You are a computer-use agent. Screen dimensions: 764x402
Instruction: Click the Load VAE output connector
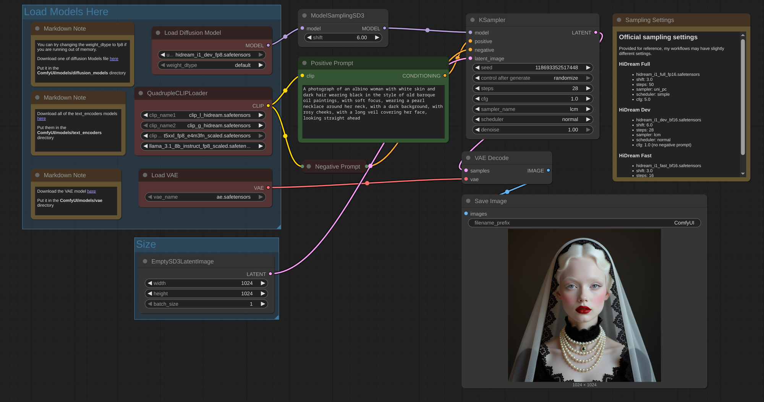point(268,188)
